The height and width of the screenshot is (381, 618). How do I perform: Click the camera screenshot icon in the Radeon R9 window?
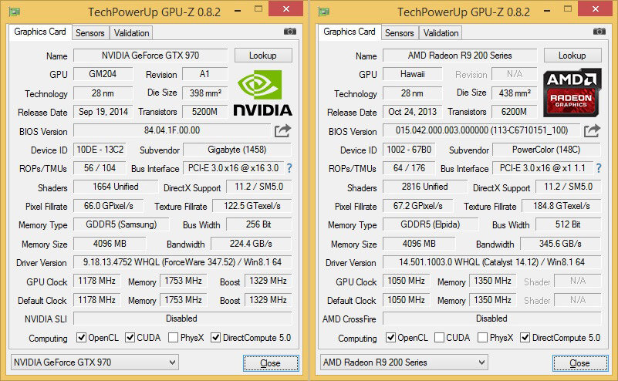pos(599,32)
